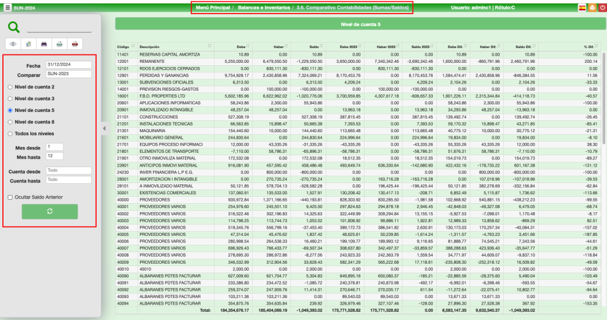The image size is (607, 320).
Task: Click the eye view icon in toolbar
Action: click(x=13, y=44)
